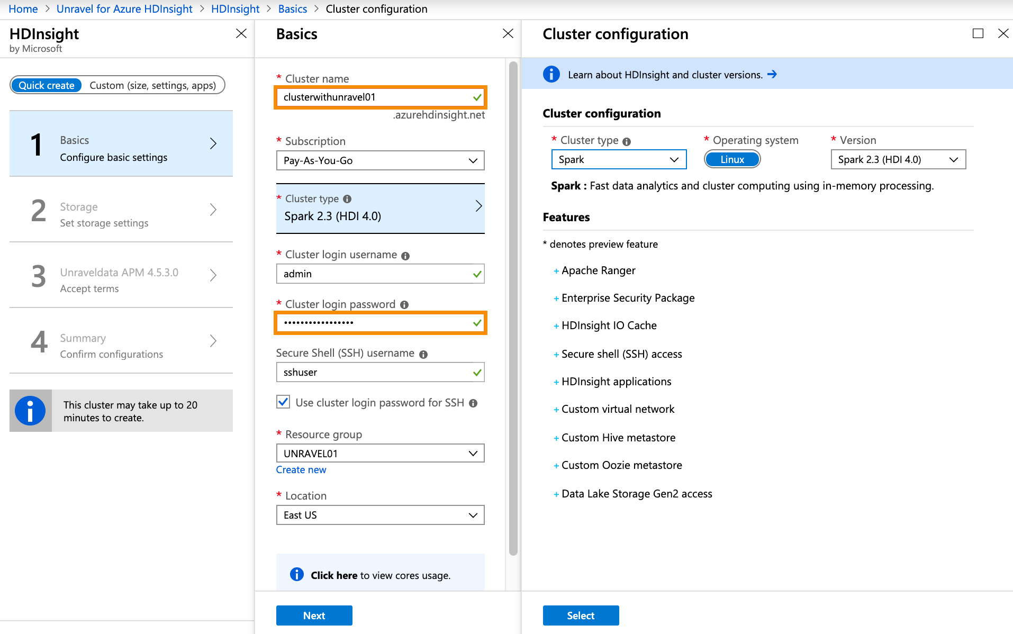Switch to Custom (size, settings, apps) mode
The image size is (1013, 634).
153,85
